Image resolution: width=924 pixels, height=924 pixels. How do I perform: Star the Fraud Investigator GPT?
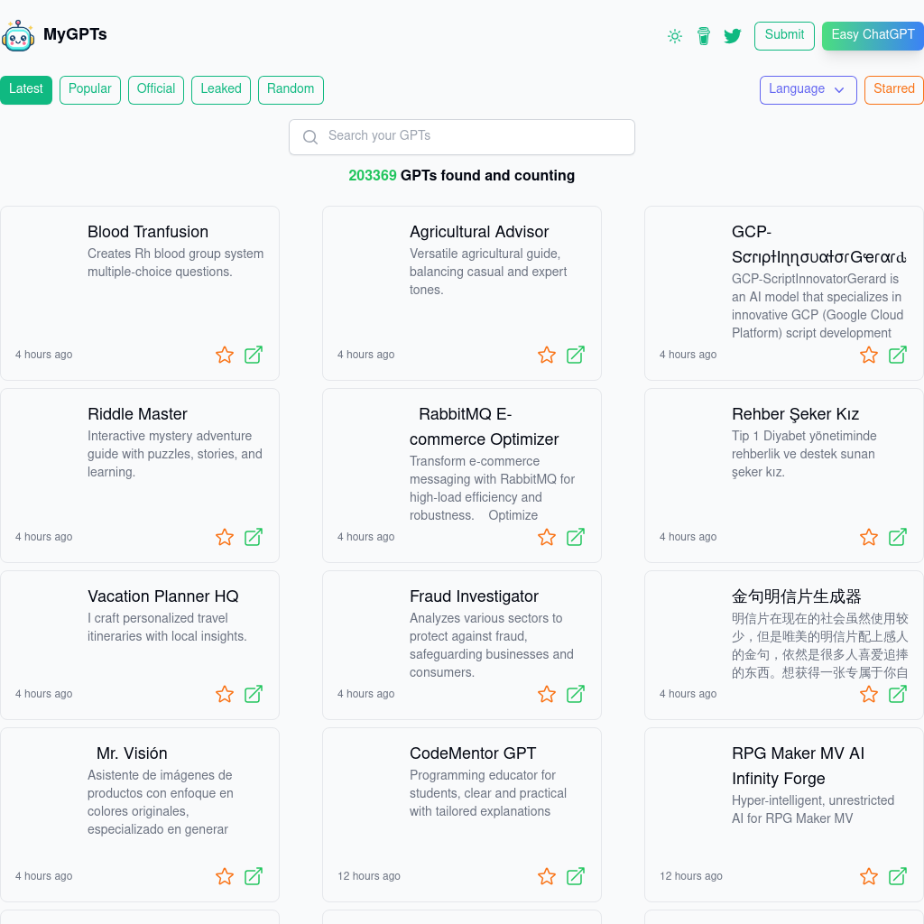(547, 694)
